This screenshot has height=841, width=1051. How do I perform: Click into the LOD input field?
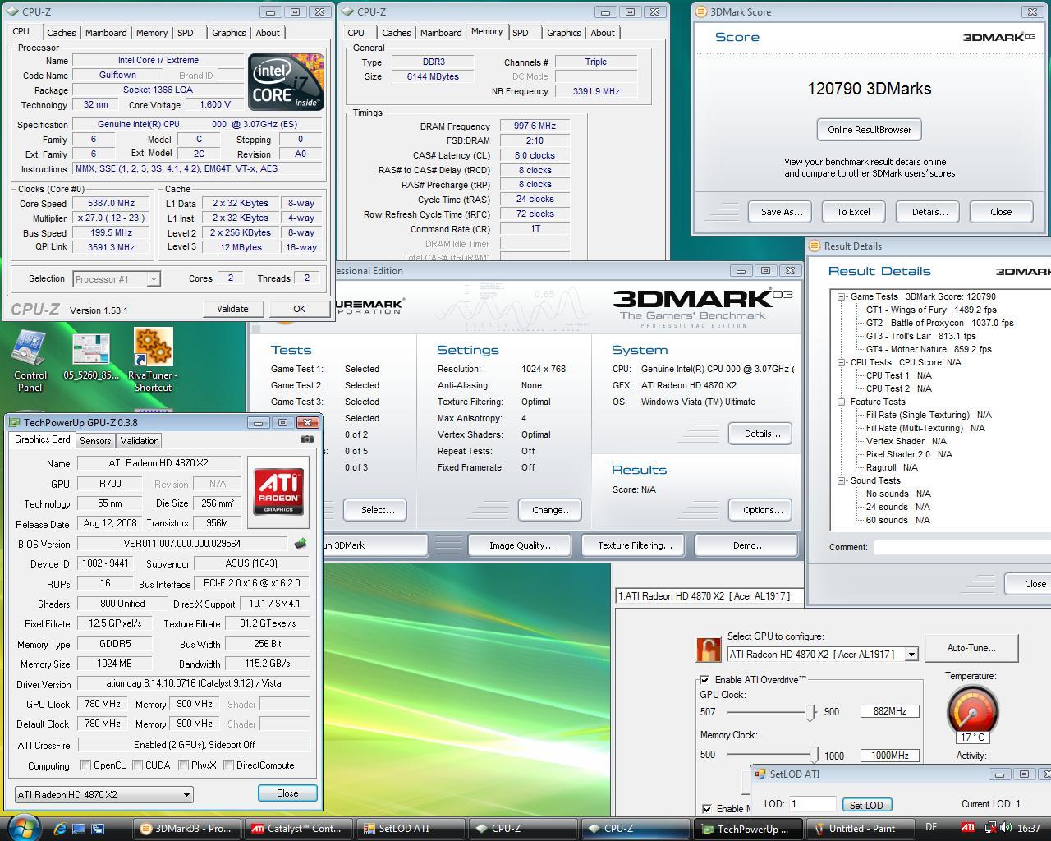pos(812,805)
